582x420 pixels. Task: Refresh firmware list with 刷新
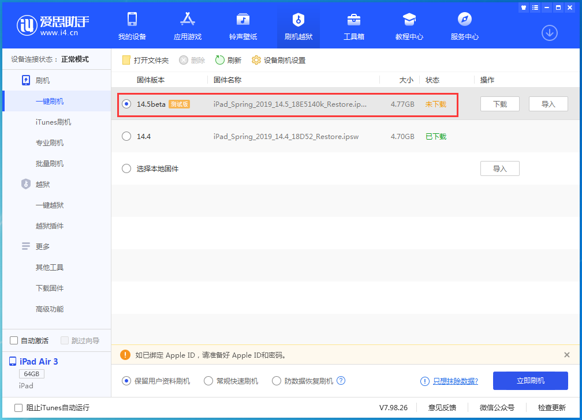pos(228,60)
